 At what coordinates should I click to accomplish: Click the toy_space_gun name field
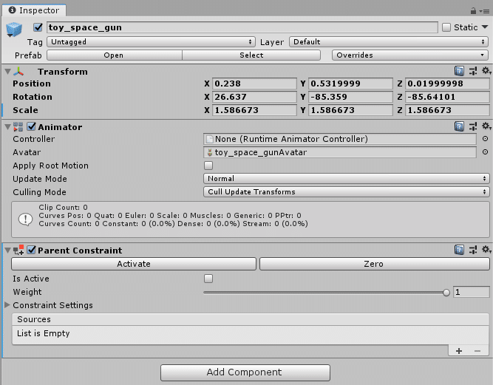click(242, 27)
